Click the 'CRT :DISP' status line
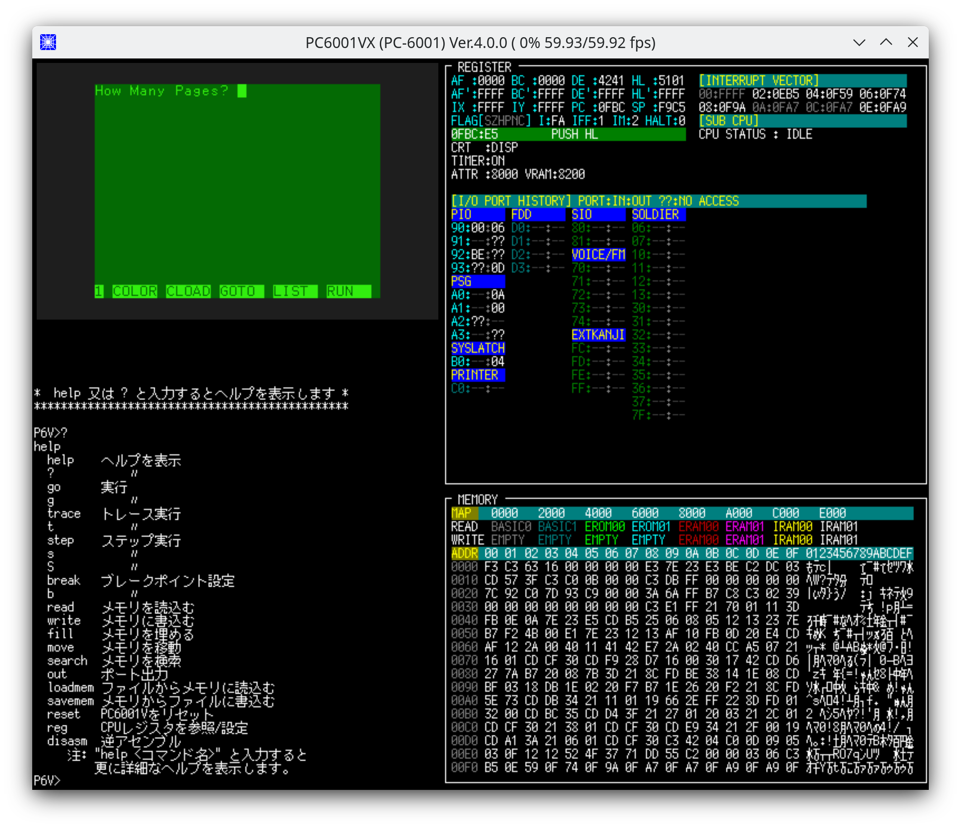Image resolution: width=961 pixels, height=828 pixels. point(484,147)
